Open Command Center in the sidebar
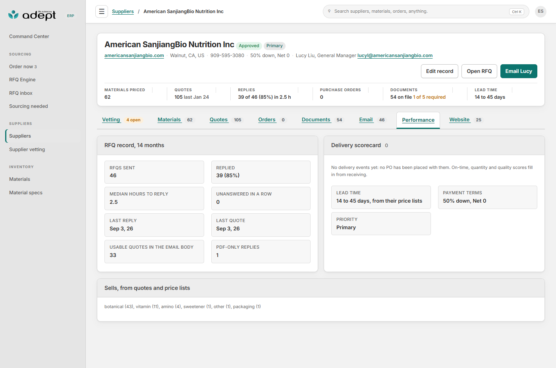 click(43, 36)
